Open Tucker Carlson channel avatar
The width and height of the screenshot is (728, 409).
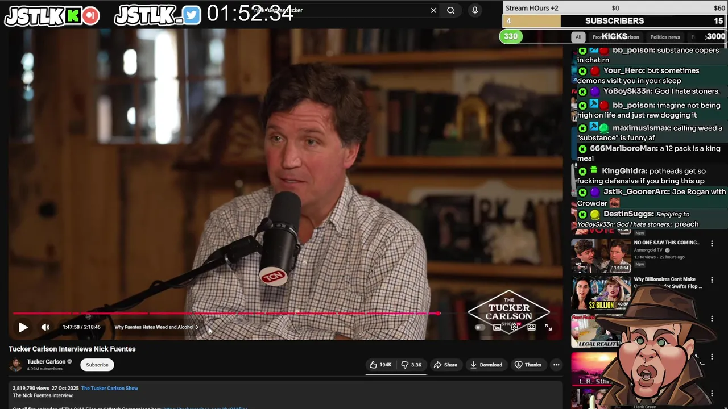click(x=16, y=365)
